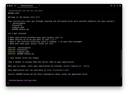Click the port value 1323 in prompt answer

(x=51, y=44)
